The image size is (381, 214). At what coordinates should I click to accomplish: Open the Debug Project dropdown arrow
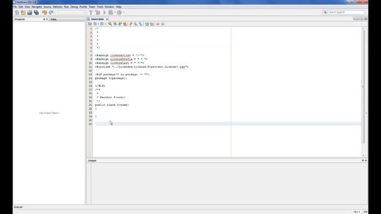coord(115,12)
